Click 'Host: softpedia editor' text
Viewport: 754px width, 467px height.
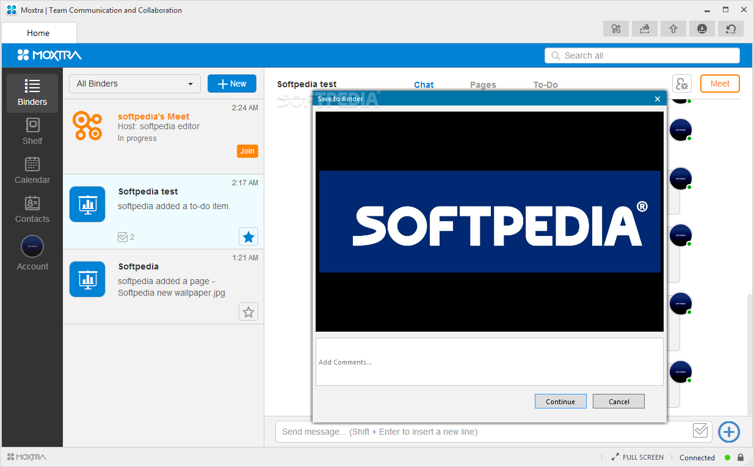coord(159,126)
